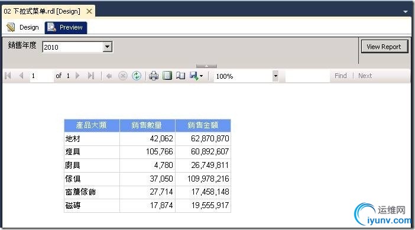Switch to Design view
The image size is (415, 230).
[x=23, y=27]
